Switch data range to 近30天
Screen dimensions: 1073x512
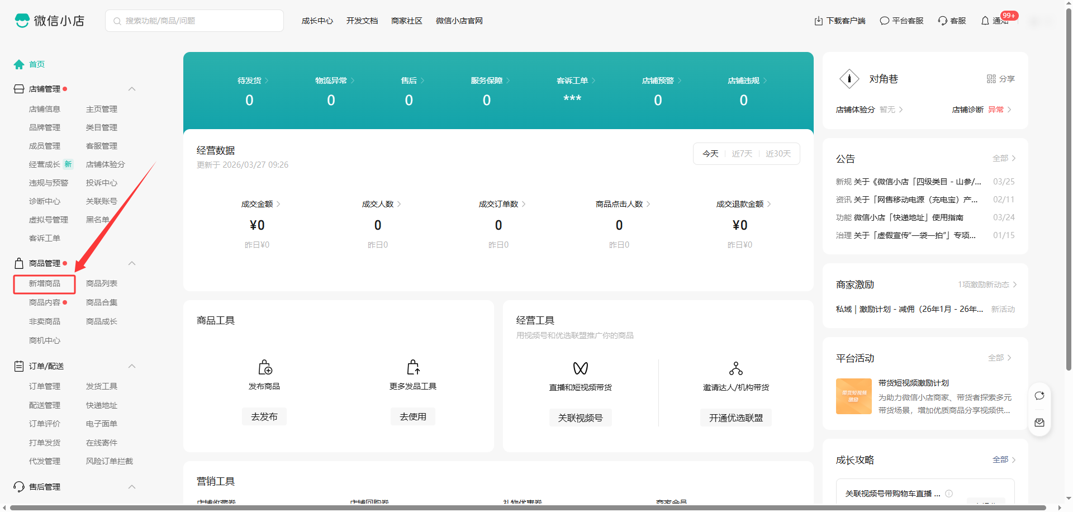778,154
